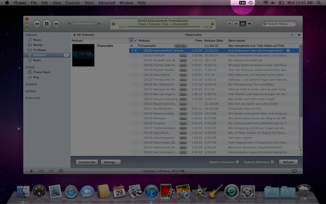The width and height of the screenshot is (326, 204).
Task: Get episode CR153 Cloud Computing
Action: click(183, 99)
